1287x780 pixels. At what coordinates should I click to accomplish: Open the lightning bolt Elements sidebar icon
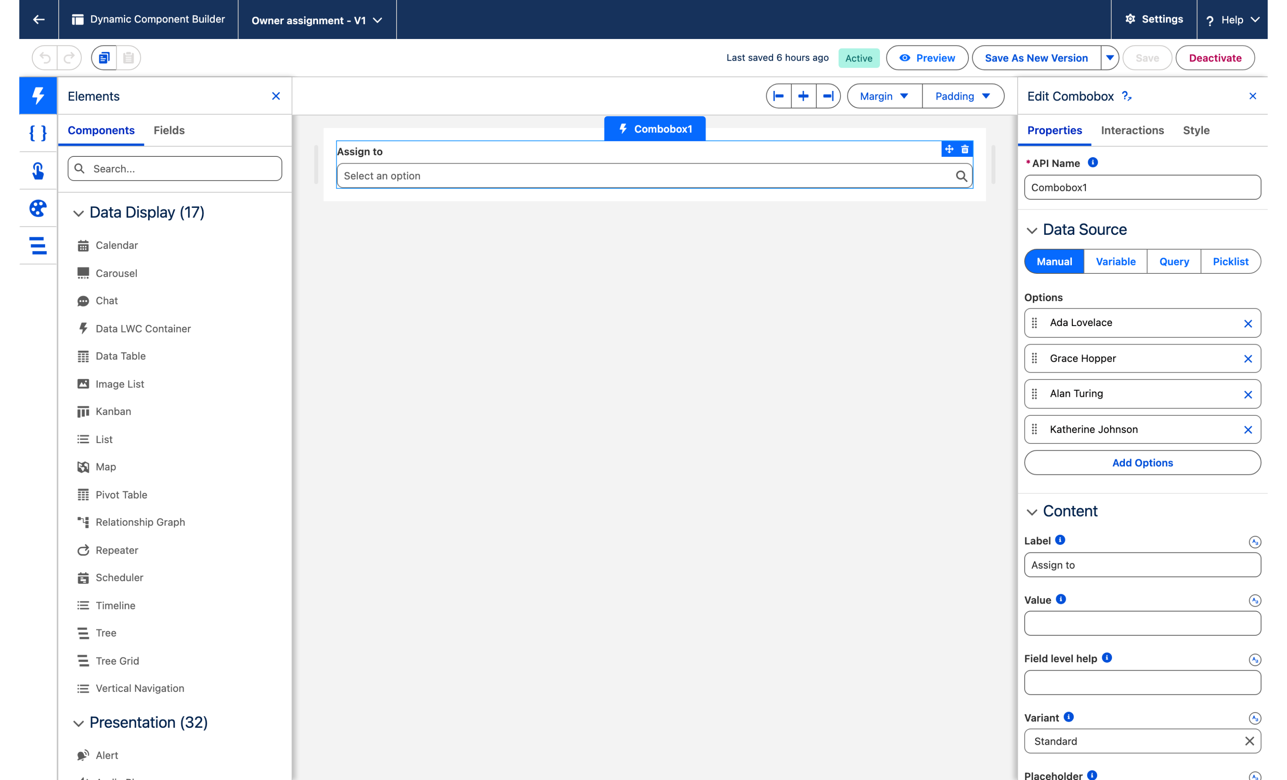38,96
